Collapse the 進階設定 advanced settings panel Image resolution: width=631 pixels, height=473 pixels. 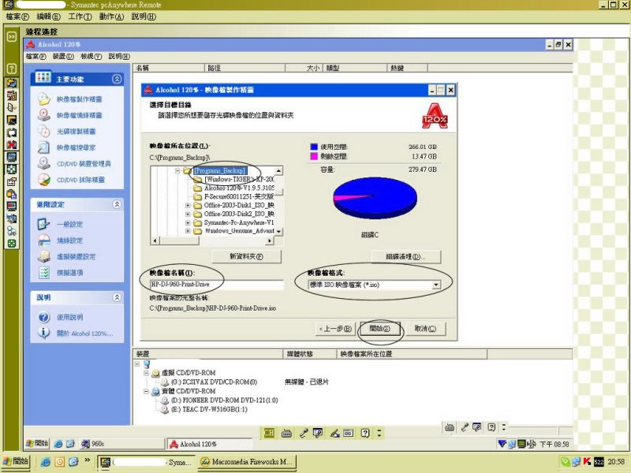click(x=117, y=204)
